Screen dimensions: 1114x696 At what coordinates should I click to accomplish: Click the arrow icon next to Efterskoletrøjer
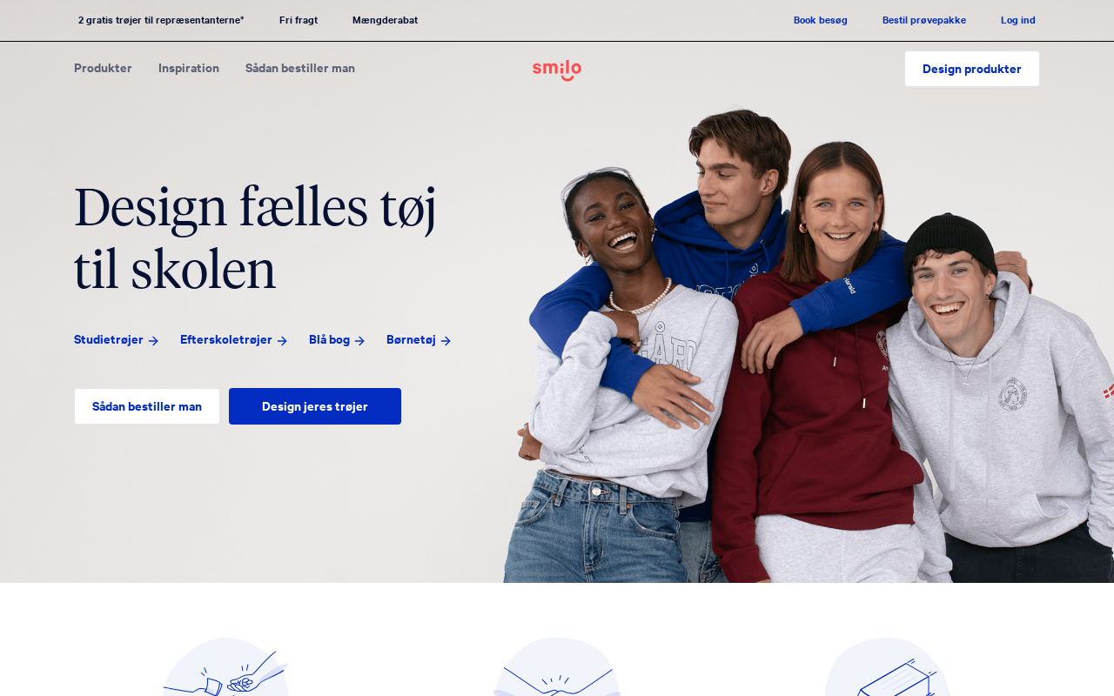point(282,341)
